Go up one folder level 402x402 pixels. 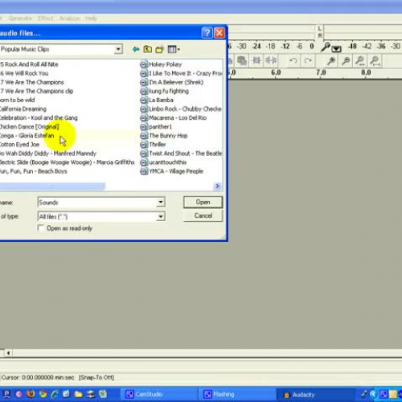pos(148,49)
